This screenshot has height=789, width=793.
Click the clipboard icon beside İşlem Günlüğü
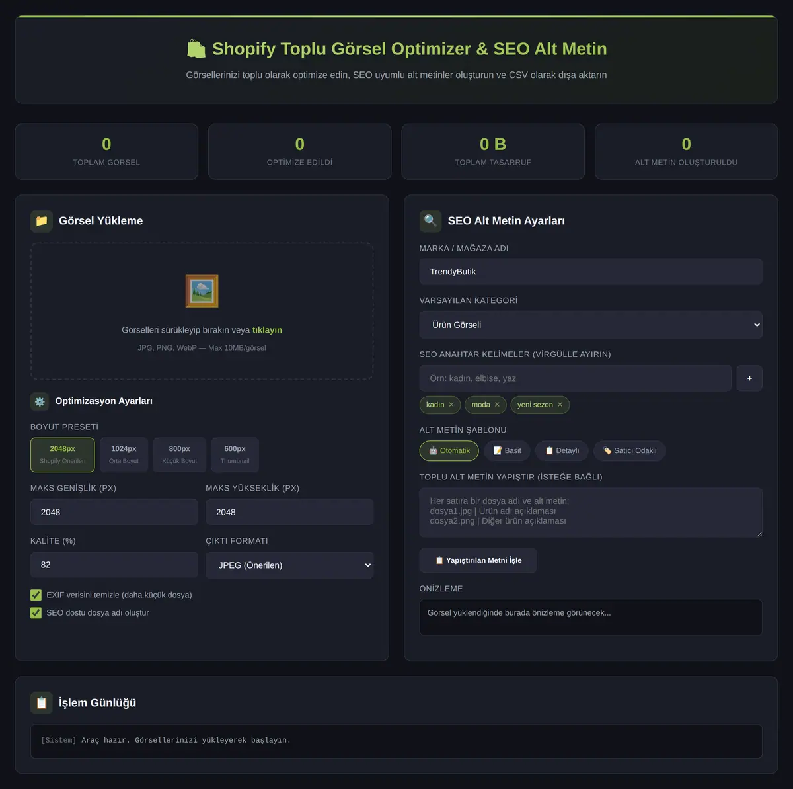tap(42, 703)
